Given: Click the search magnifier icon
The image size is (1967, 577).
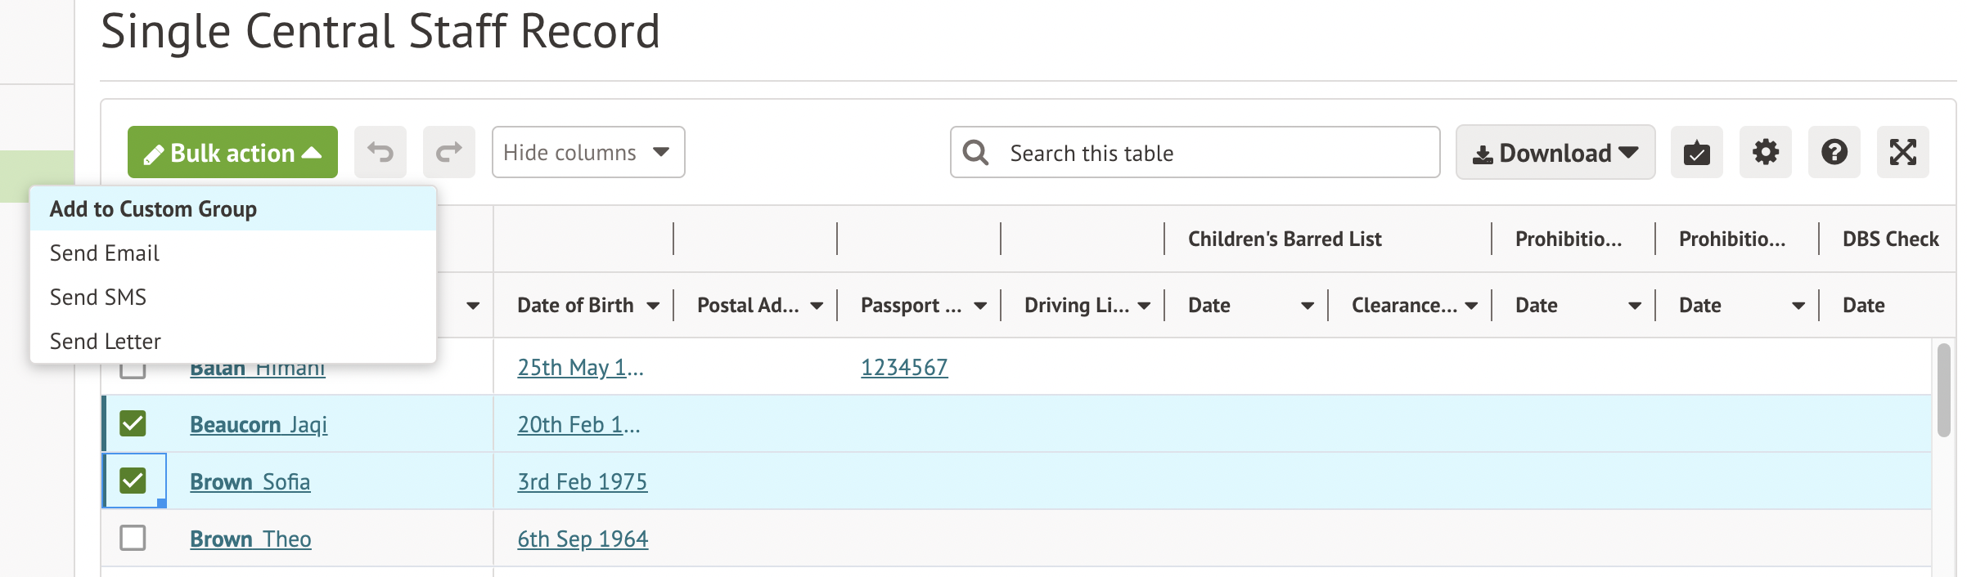Looking at the screenshot, I should coord(975,152).
